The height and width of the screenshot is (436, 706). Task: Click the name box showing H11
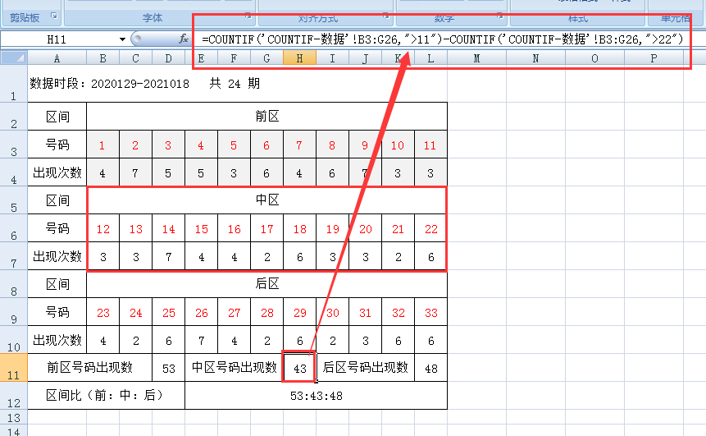57,39
